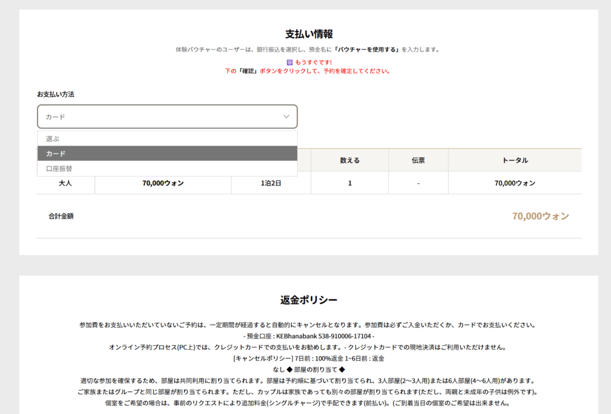
Task: Click the 大人 cell in the table row
Action: [x=65, y=183]
